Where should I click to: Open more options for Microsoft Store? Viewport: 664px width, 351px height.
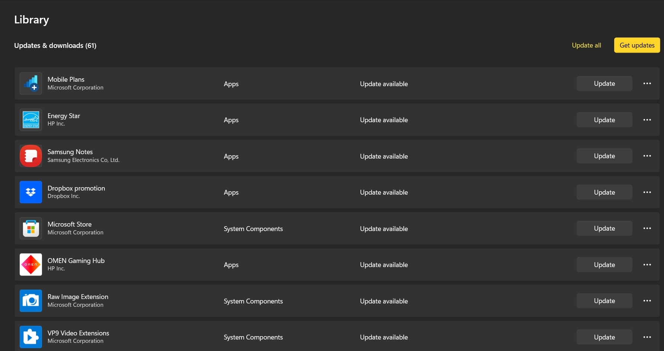(647, 228)
